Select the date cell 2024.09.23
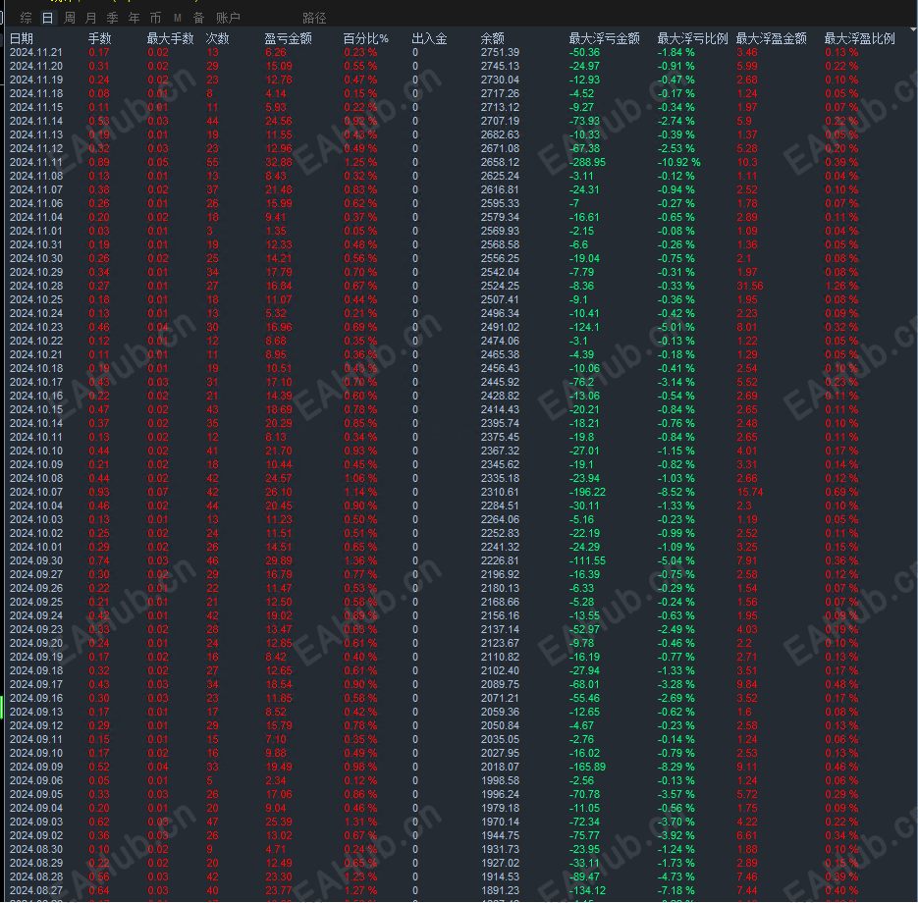Image resolution: width=918 pixels, height=903 pixels. click(x=36, y=630)
